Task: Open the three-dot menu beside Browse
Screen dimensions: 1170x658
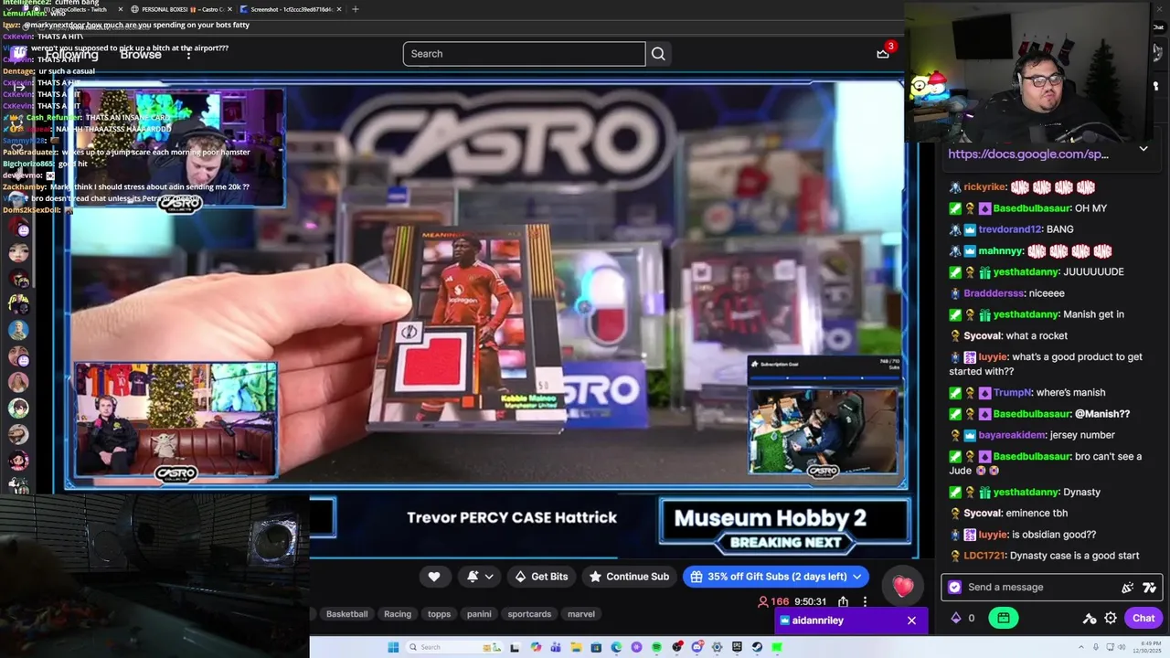Action: tap(189, 55)
